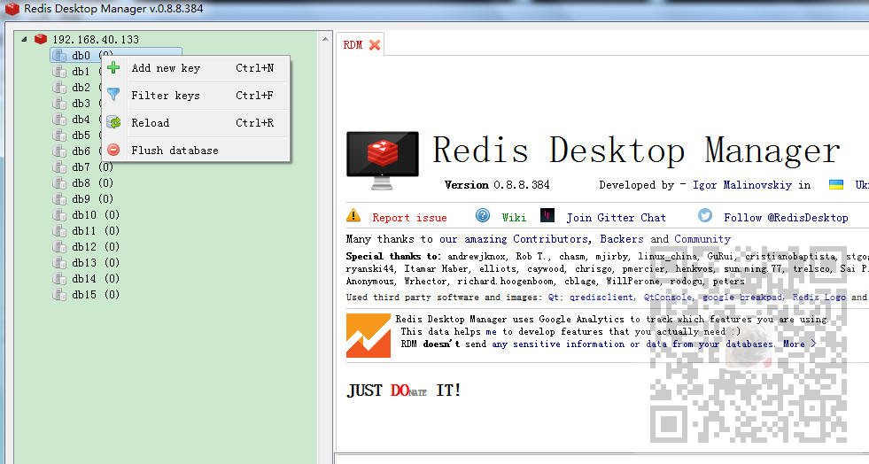Viewport: 869px width, 464px height.
Task: Open the Community link
Action: click(702, 239)
